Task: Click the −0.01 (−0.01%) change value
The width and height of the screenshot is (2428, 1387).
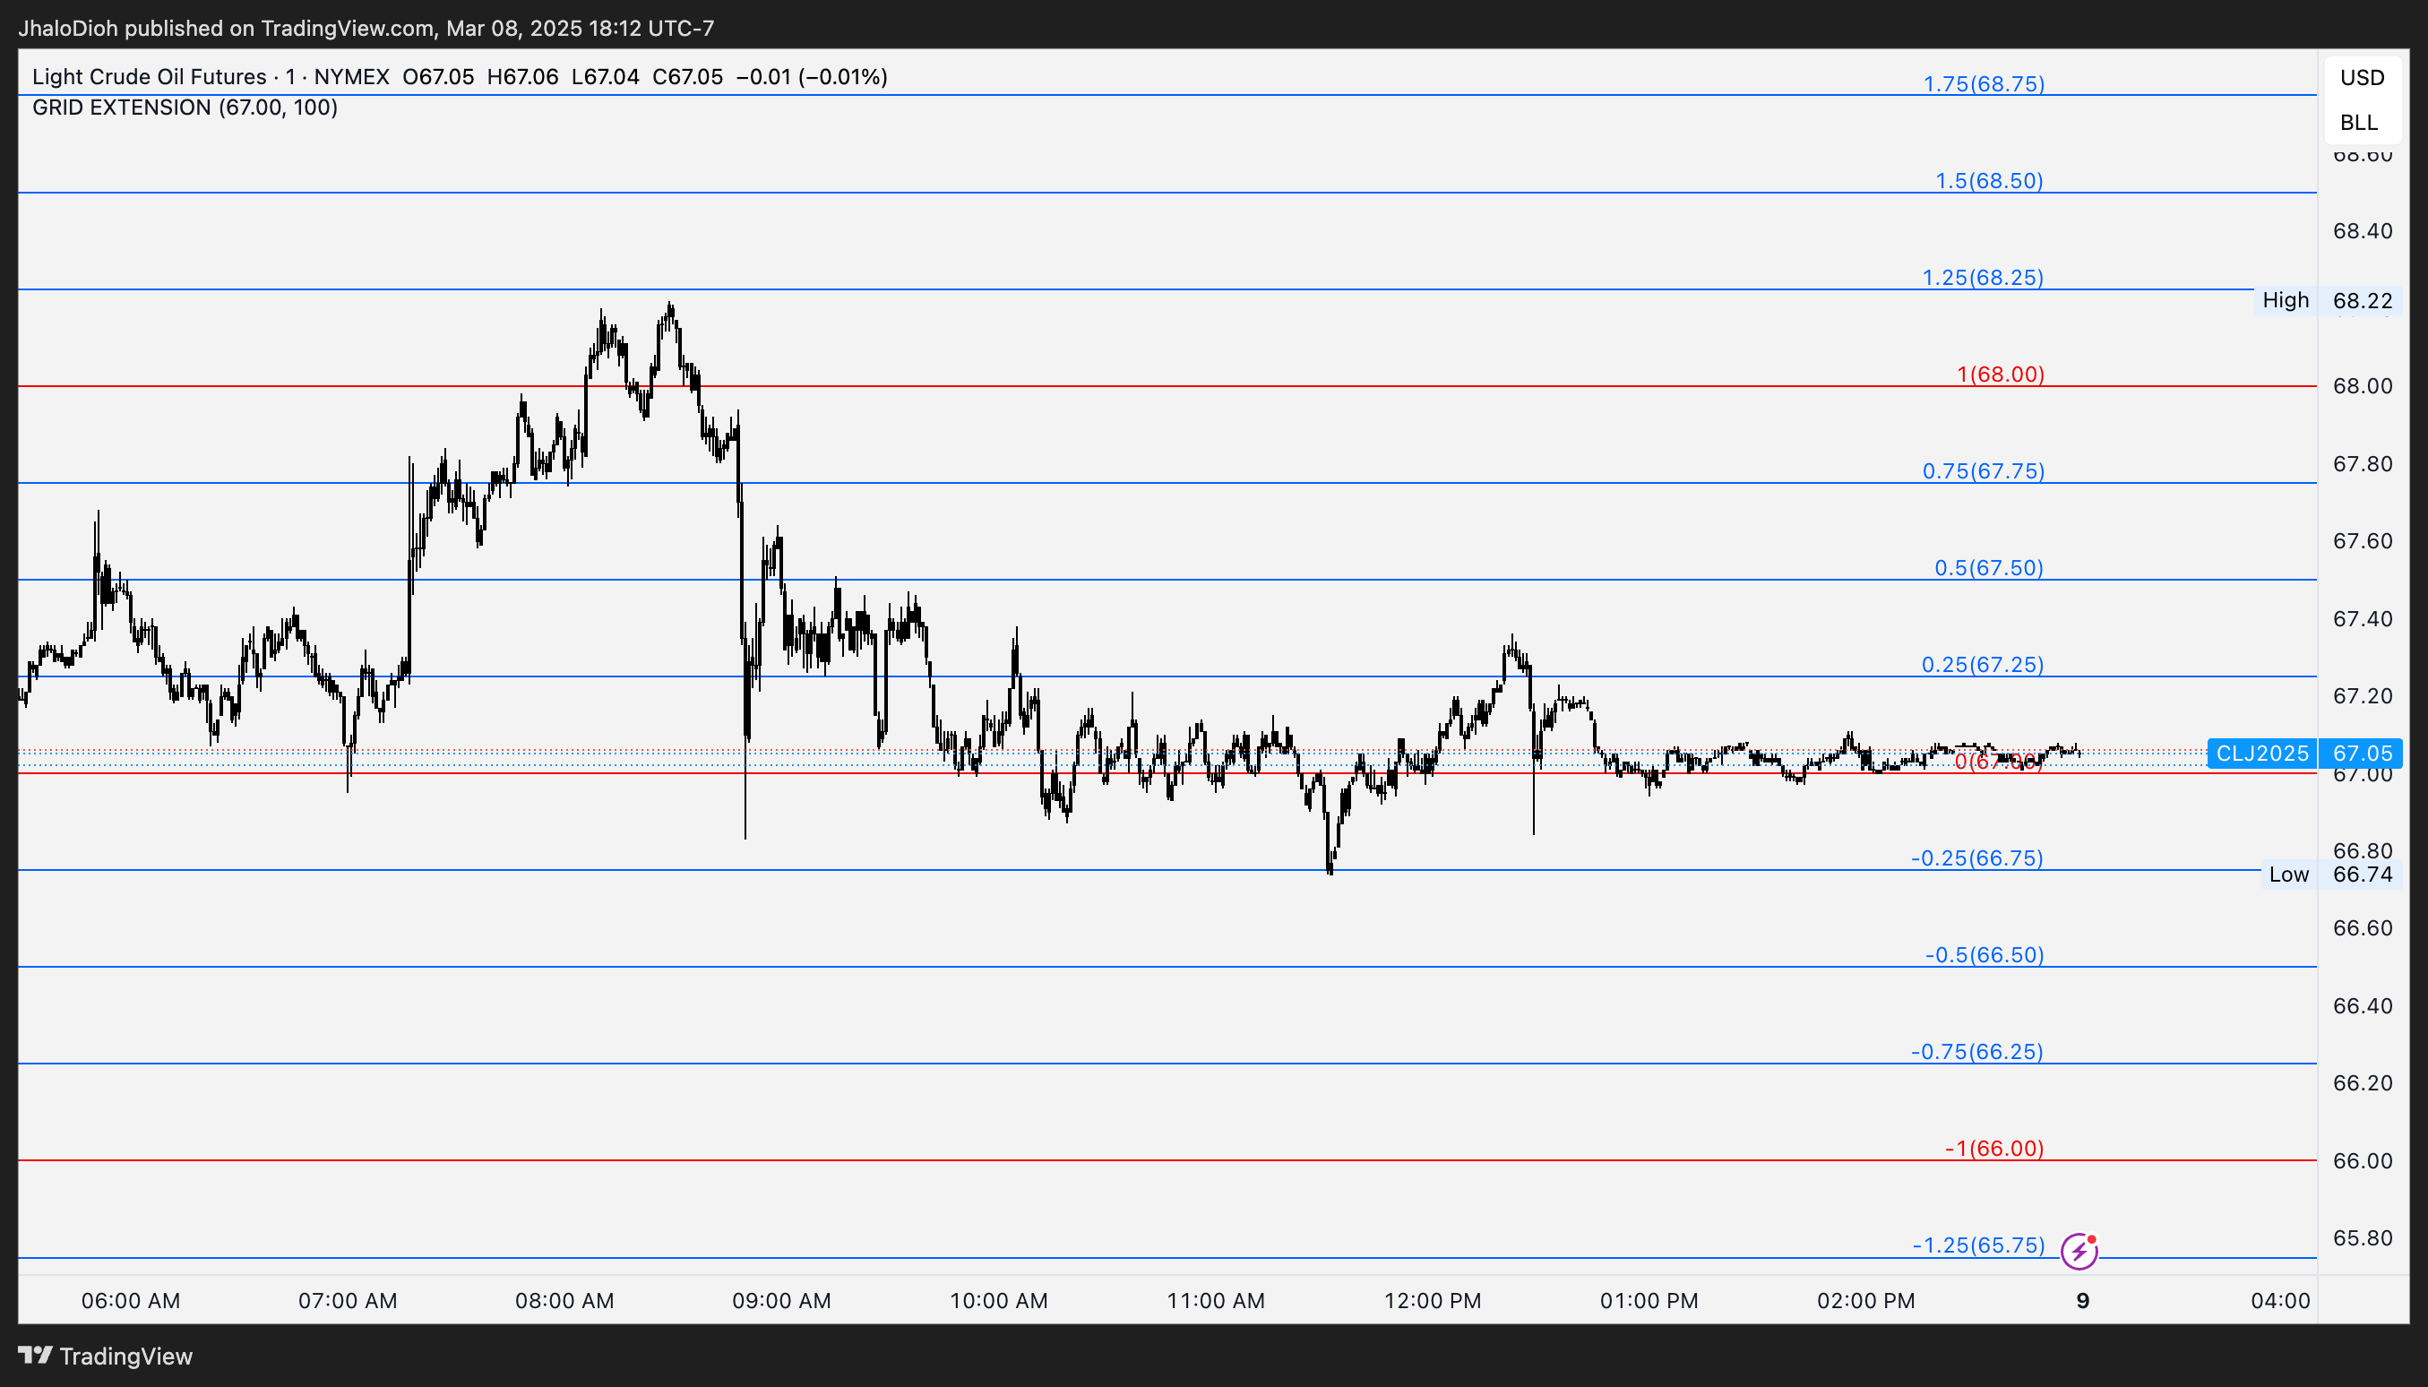Action: pos(812,77)
